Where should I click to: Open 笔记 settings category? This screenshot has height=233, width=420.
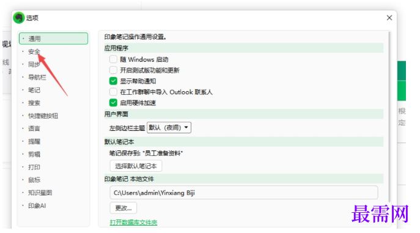coord(34,90)
